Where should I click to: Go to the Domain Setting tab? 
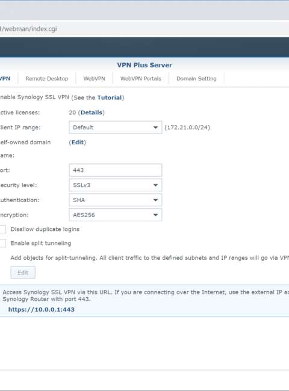click(x=196, y=79)
